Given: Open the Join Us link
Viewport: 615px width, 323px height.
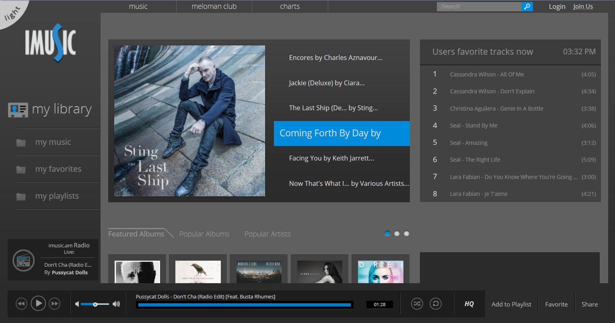Looking at the screenshot, I should 583,6.
